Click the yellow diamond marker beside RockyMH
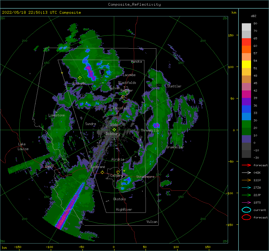Viewport: 269px width, 251px height. pos(80,78)
